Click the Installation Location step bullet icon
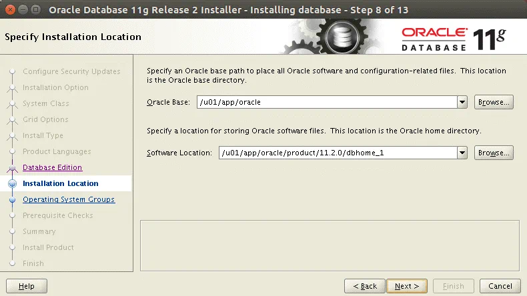 [12, 184]
